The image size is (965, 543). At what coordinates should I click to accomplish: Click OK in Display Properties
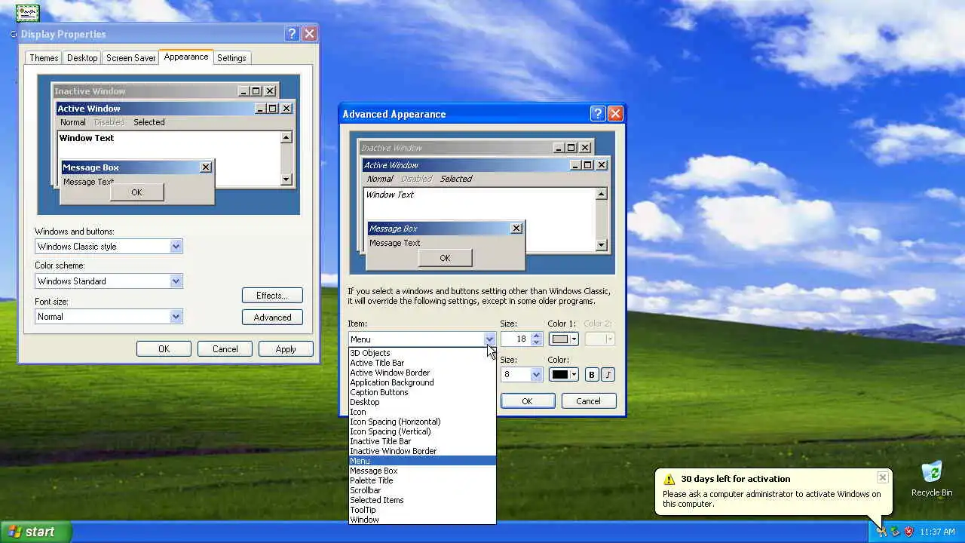click(x=164, y=349)
